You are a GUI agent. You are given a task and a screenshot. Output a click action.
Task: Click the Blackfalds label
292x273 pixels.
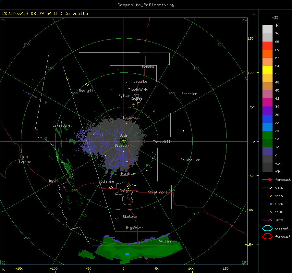[x=138, y=90]
